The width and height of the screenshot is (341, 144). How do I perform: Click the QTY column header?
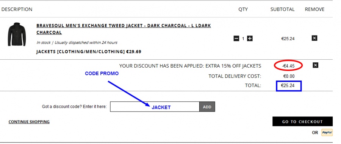(243, 9)
